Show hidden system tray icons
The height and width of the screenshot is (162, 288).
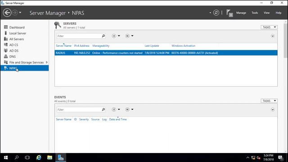pos(248,157)
